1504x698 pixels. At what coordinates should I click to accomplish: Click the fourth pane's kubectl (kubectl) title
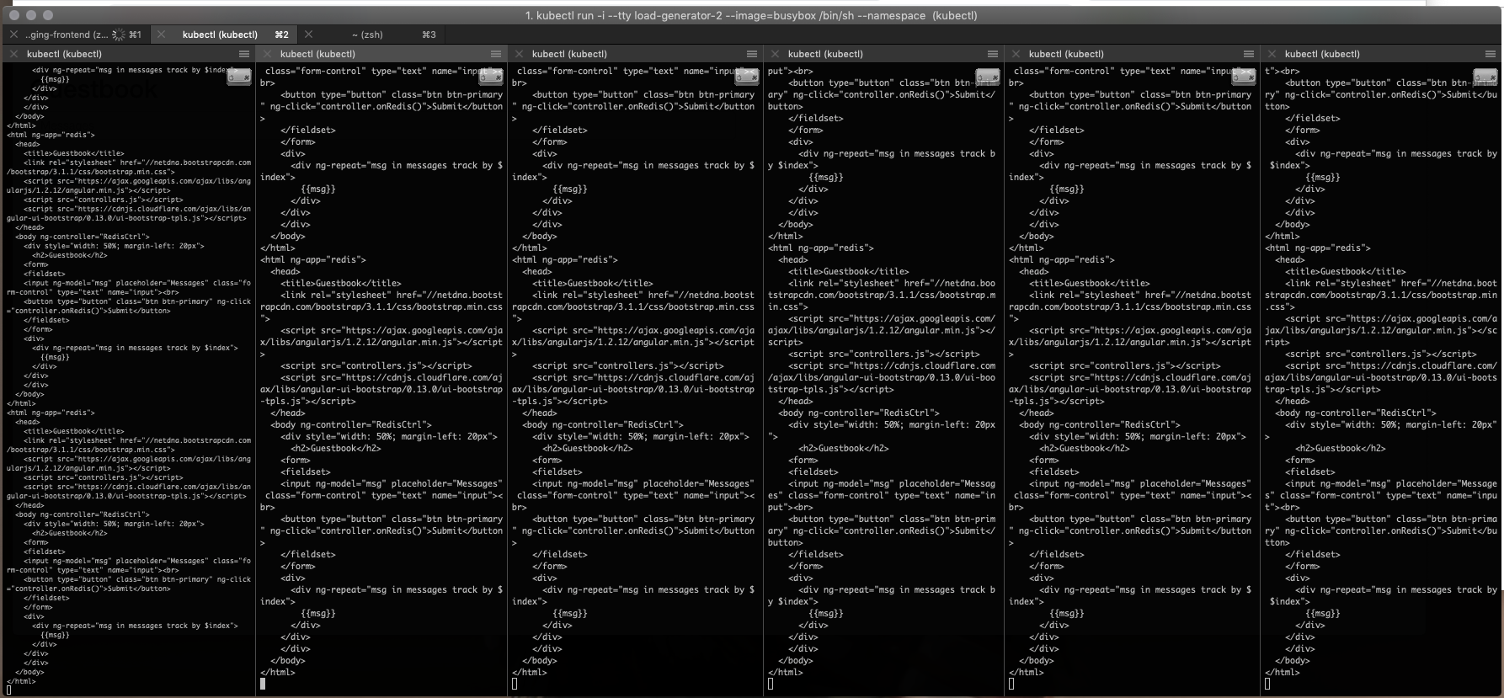825,54
